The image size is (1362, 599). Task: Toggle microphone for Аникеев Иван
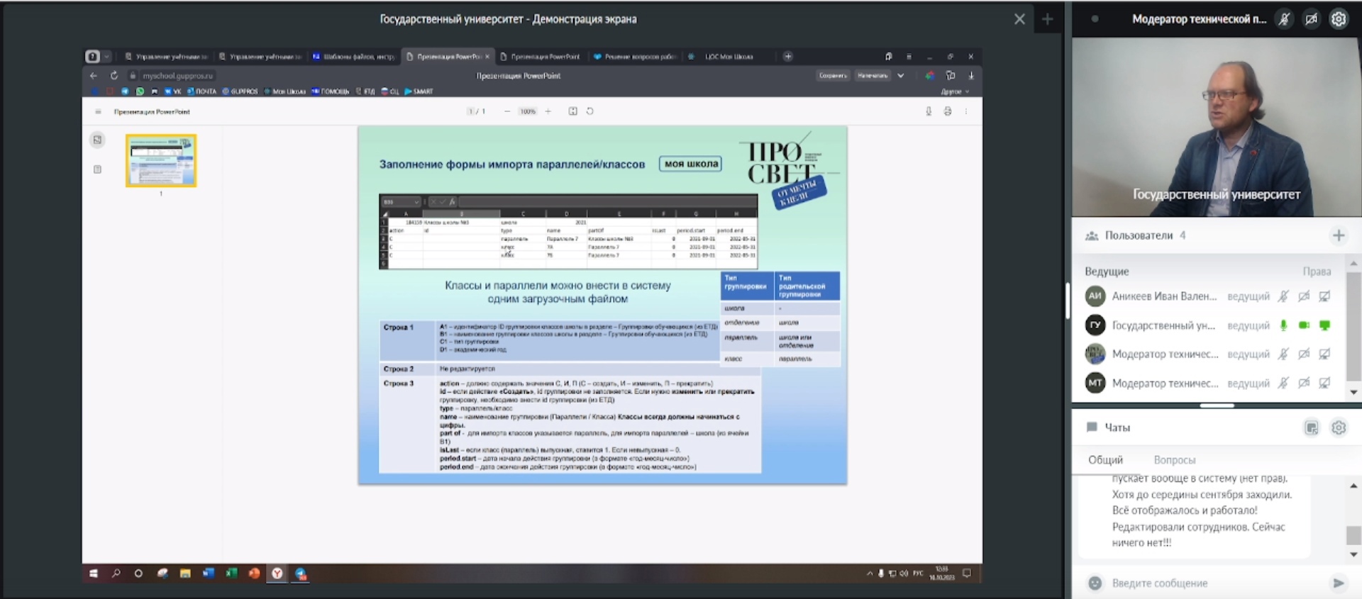coord(1283,296)
